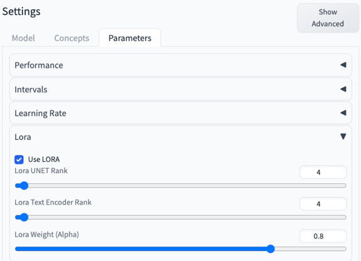Focus the Lora Text Encoder Rank number field
Viewport: 361px width, 261px height.
tap(323, 204)
